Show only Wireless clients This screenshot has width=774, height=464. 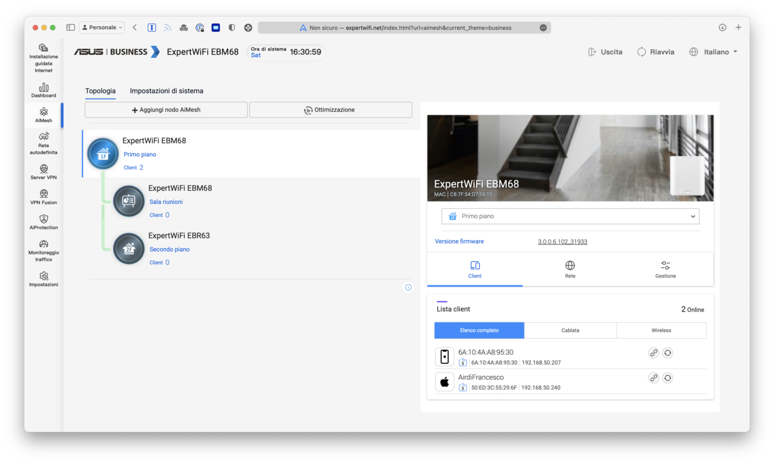click(661, 330)
